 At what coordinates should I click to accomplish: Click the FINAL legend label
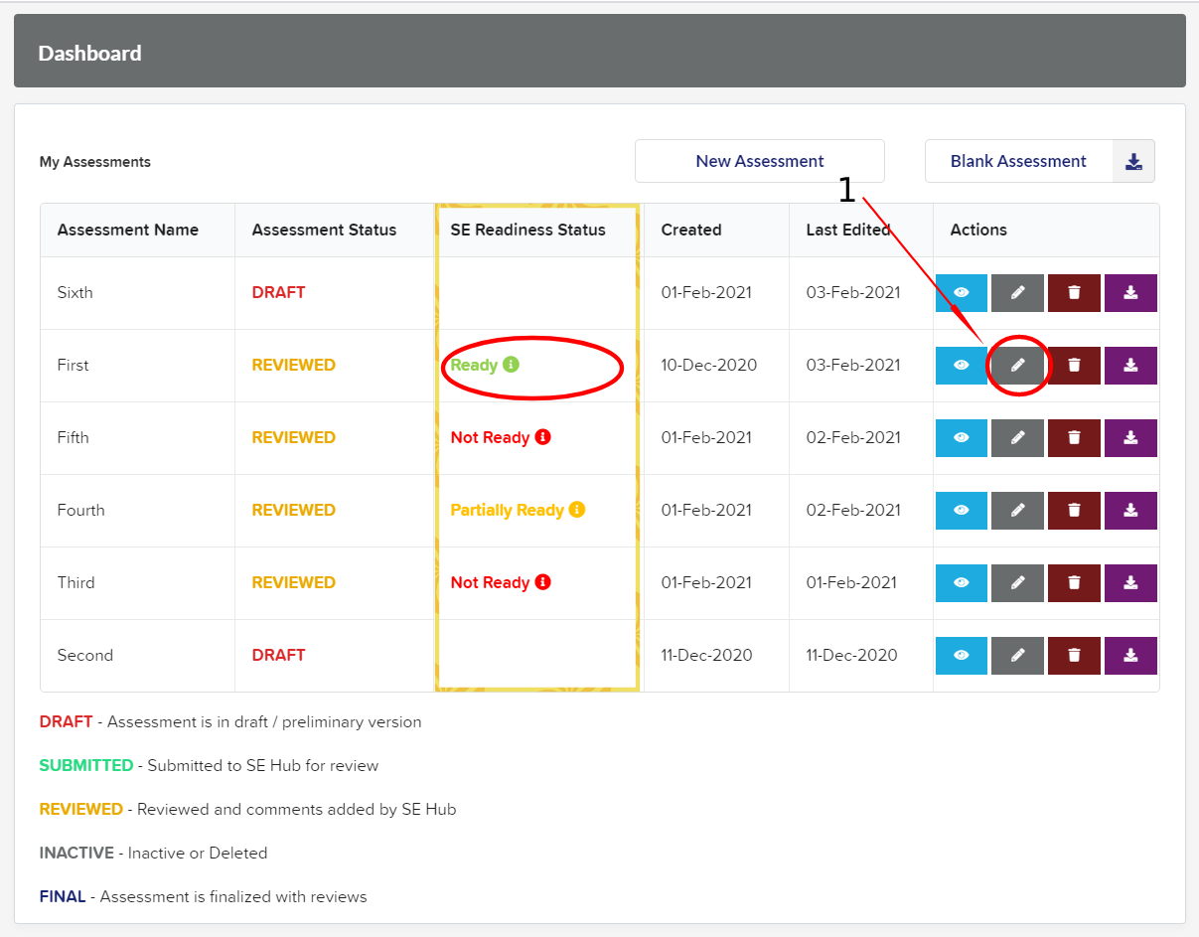[63, 896]
